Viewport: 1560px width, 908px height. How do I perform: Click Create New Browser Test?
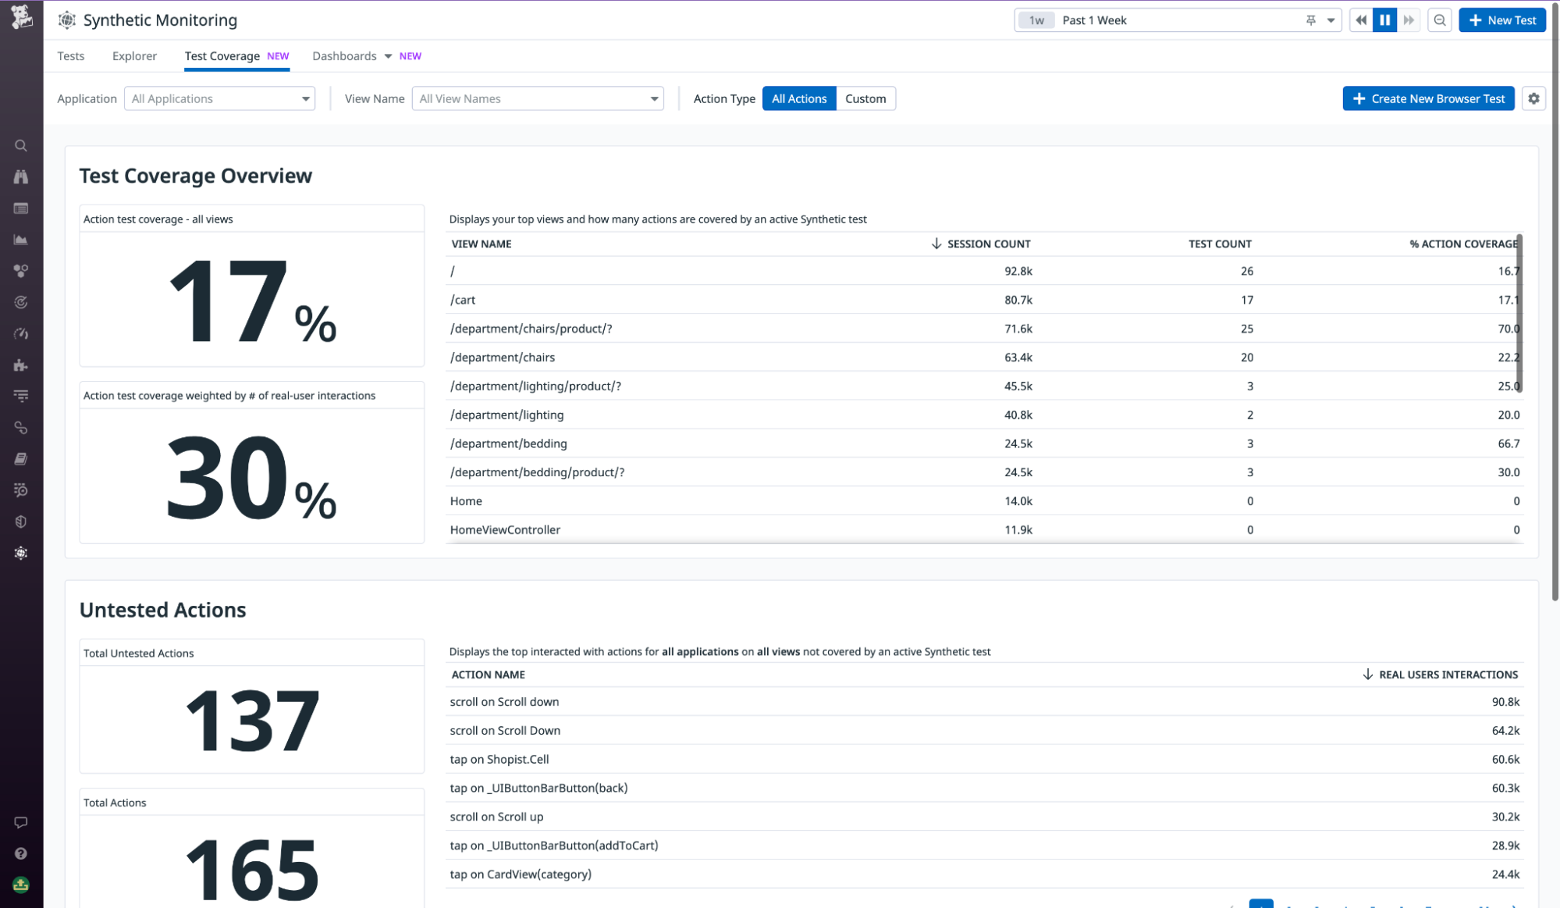tap(1429, 98)
